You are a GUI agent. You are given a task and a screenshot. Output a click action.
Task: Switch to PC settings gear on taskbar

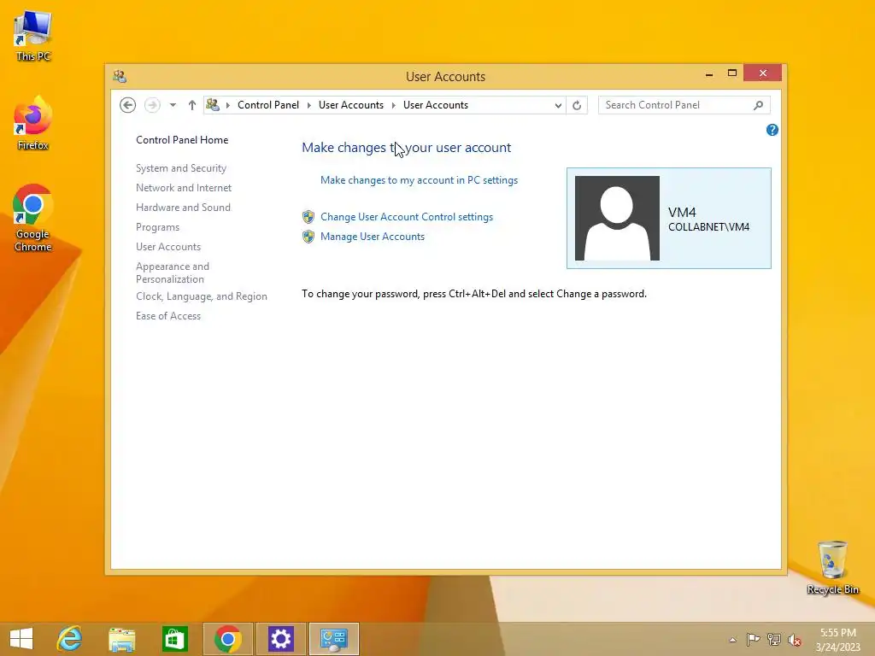[x=280, y=639]
